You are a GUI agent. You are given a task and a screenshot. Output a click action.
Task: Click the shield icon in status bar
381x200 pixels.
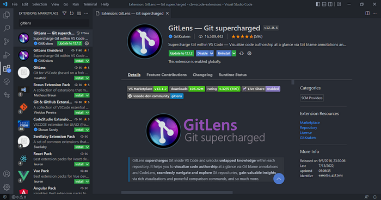[x=5, y=197]
